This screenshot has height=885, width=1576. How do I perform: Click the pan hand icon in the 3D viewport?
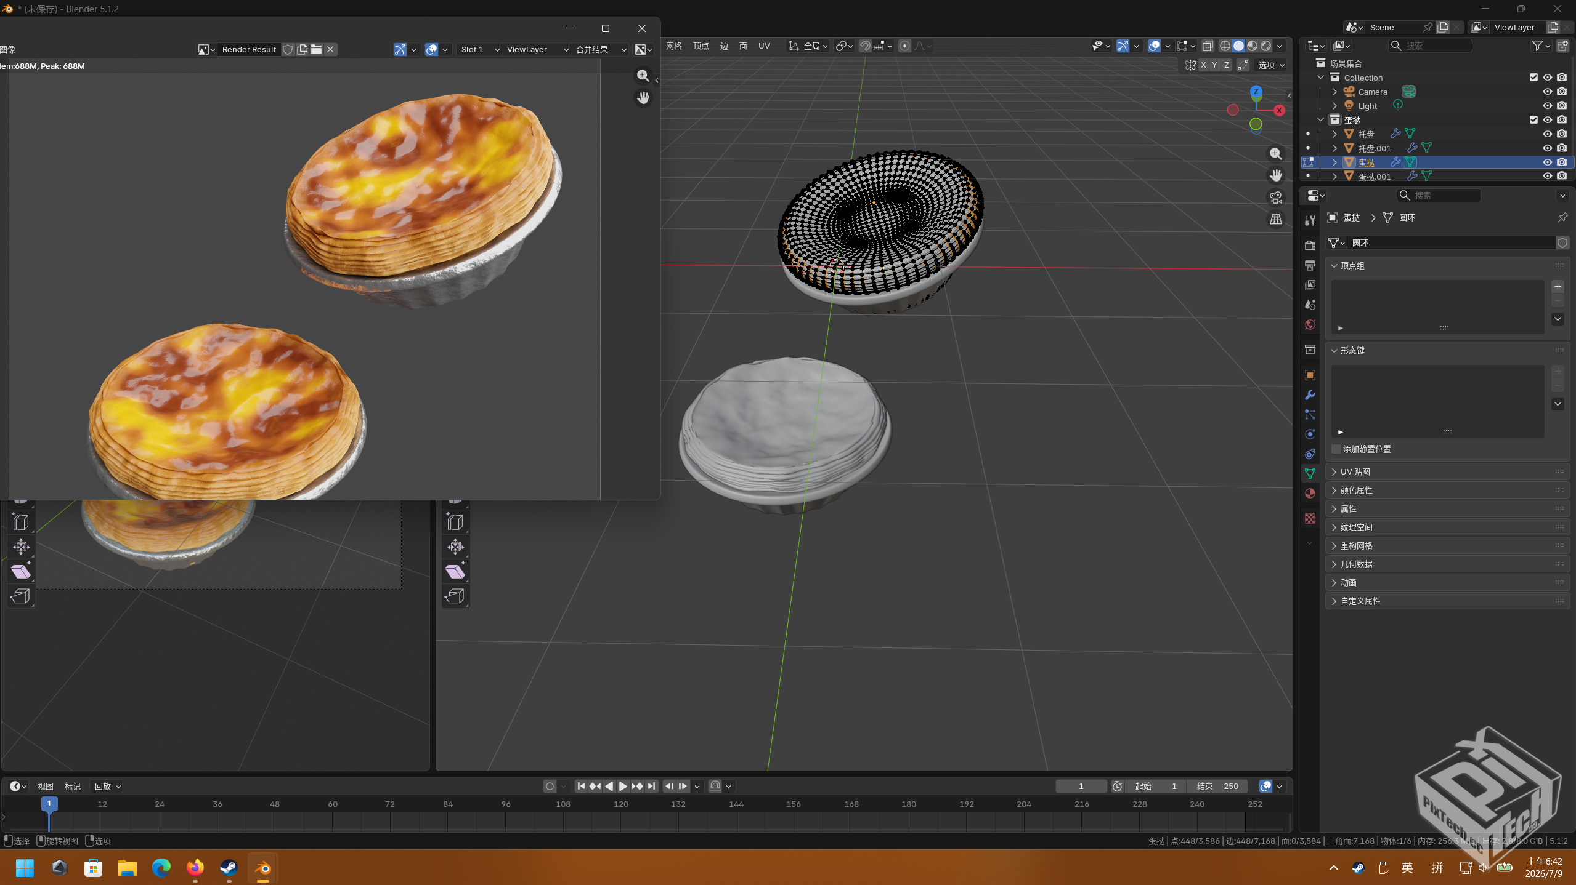[x=1275, y=175]
